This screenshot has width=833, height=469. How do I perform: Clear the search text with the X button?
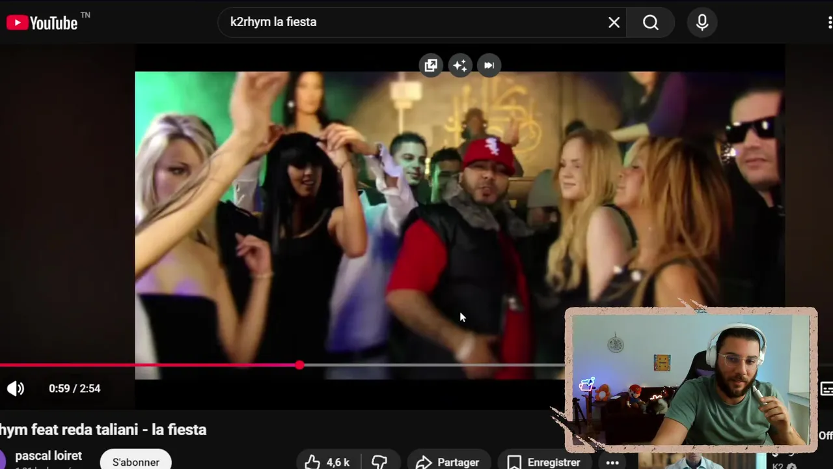614,23
